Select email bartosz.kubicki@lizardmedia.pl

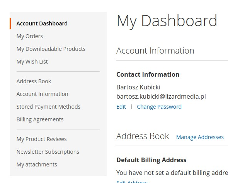[x=161, y=96]
